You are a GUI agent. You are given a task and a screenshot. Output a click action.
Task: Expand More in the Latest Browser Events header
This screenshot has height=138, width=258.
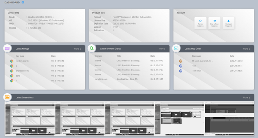(162, 49)
